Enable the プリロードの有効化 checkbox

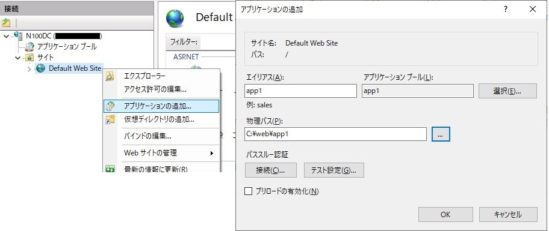coord(248,191)
